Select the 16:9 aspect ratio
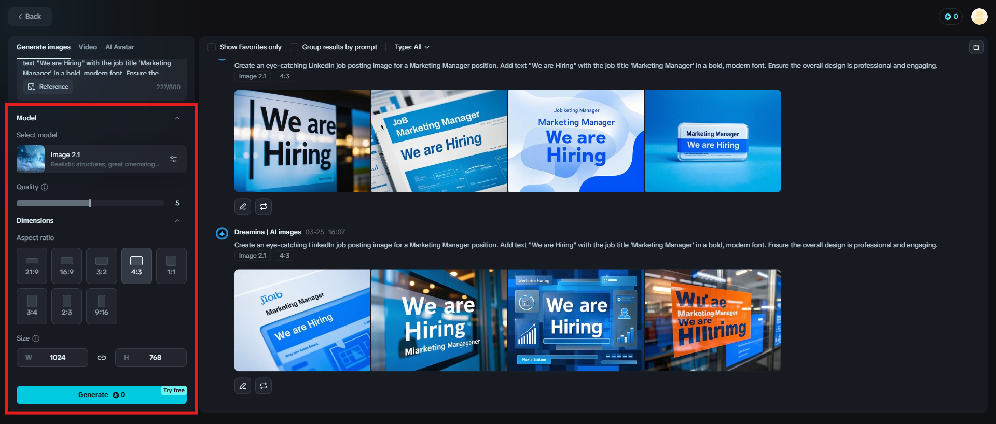 67,266
